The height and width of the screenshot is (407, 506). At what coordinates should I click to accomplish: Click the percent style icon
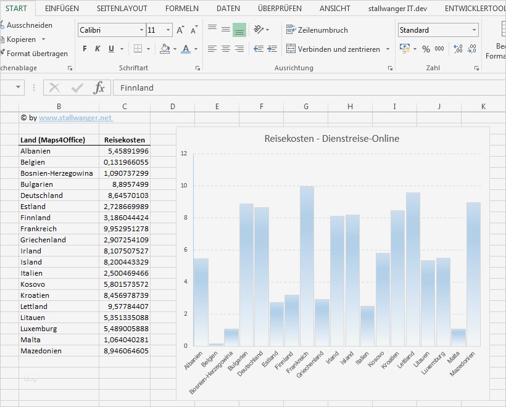426,49
